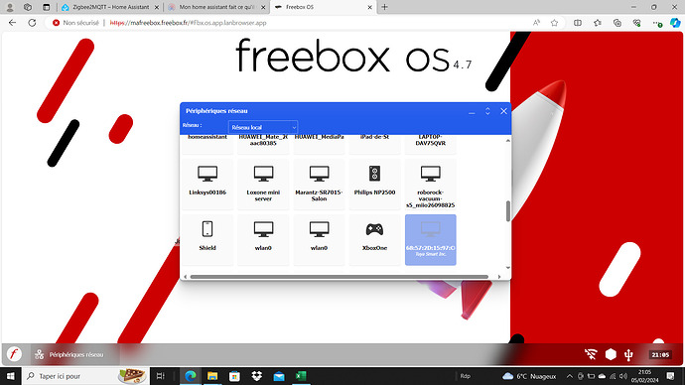The height and width of the screenshot is (385, 685).
Task: Select the Shield phone device
Action: click(x=207, y=239)
